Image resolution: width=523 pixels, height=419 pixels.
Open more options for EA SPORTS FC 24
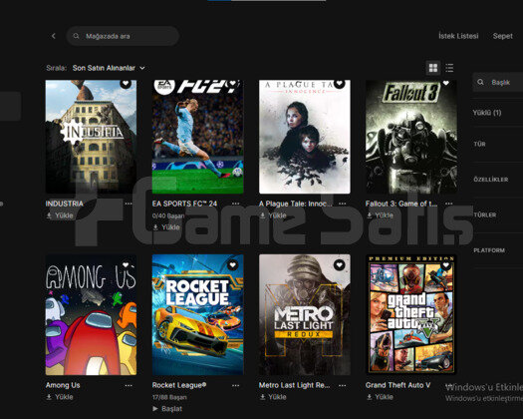(x=235, y=204)
